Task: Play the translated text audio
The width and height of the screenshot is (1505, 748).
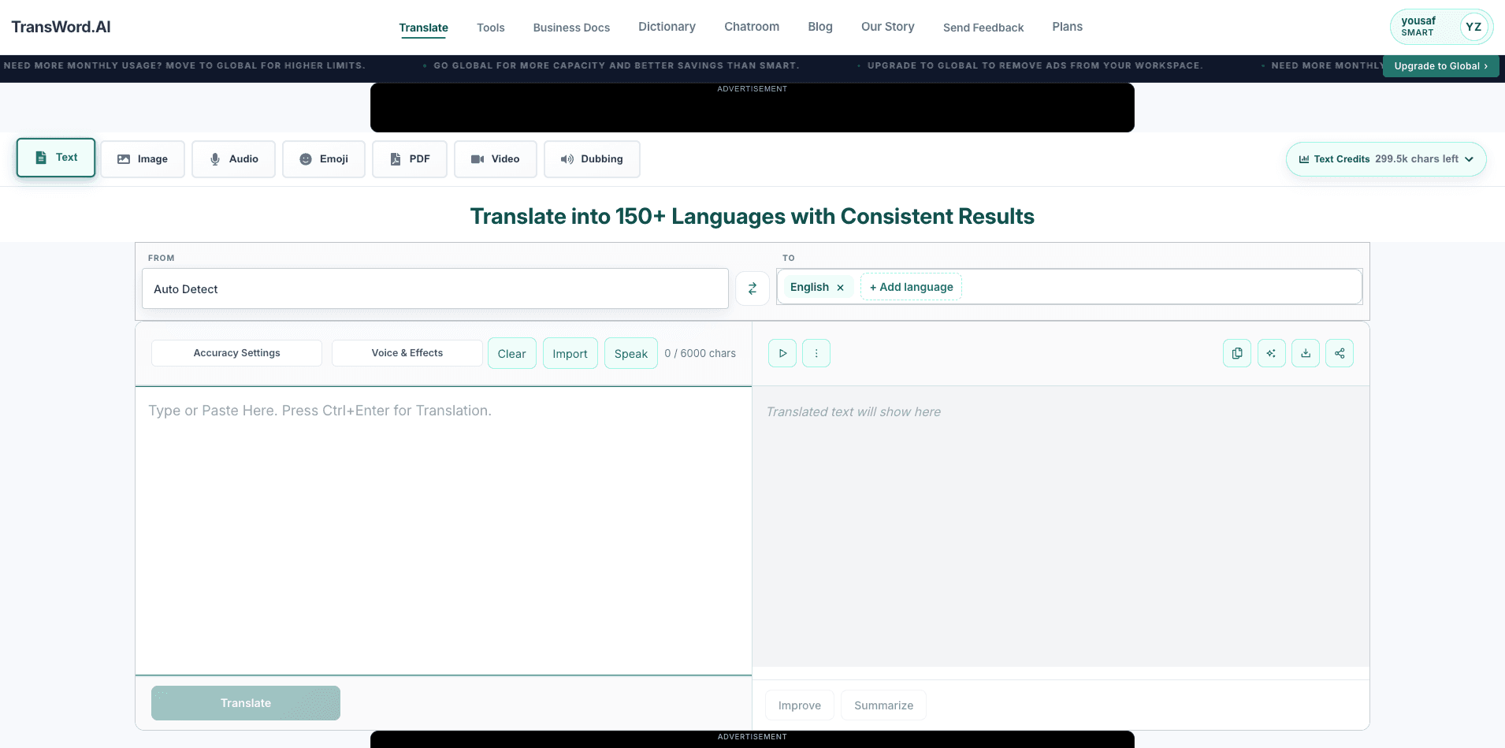Action: tap(782, 353)
